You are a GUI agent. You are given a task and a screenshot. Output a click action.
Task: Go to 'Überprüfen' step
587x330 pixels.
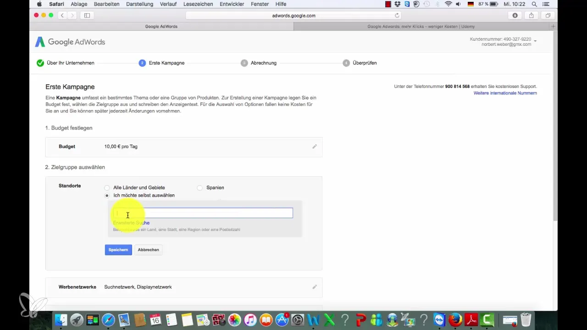(x=360, y=63)
